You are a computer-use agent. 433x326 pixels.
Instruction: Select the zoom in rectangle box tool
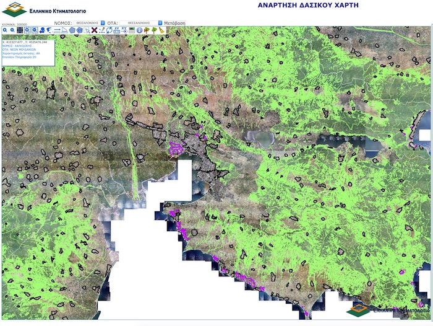click(x=27, y=30)
